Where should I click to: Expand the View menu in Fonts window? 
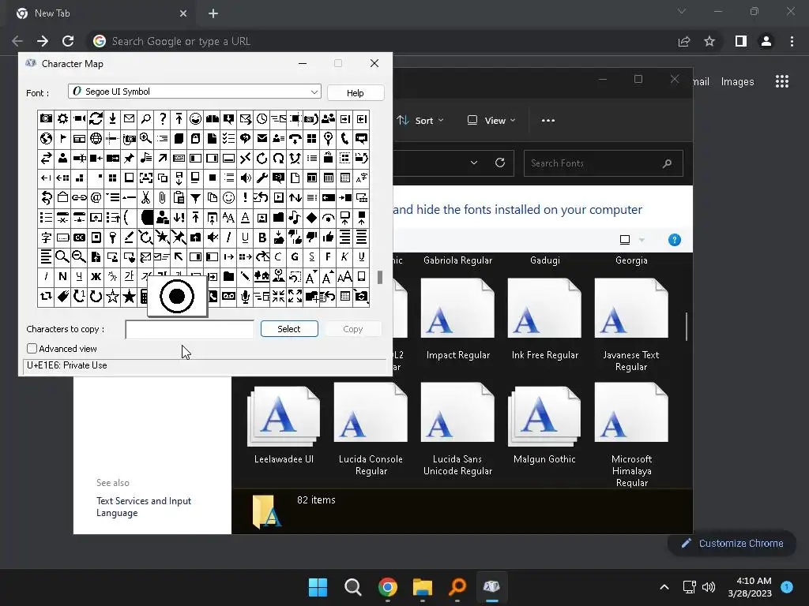[x=491, y=121]
